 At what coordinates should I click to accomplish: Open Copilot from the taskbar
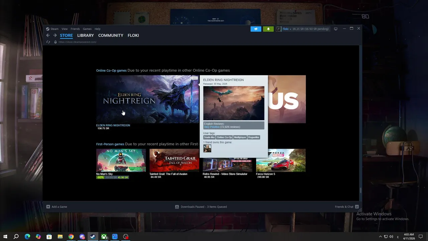pos(38,237)
